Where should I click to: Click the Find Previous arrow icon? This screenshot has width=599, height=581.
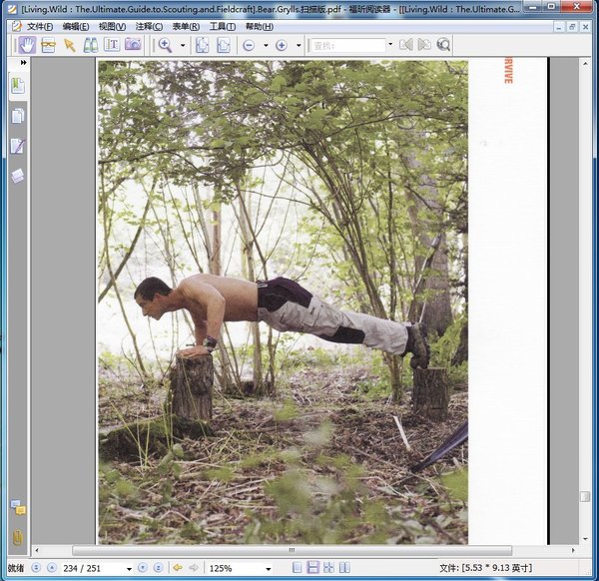[405, 45]
